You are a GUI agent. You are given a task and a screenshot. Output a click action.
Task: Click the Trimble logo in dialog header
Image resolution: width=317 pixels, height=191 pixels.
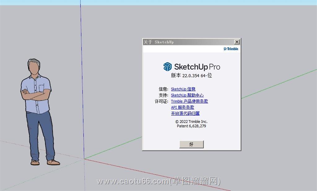coord(231,49)
